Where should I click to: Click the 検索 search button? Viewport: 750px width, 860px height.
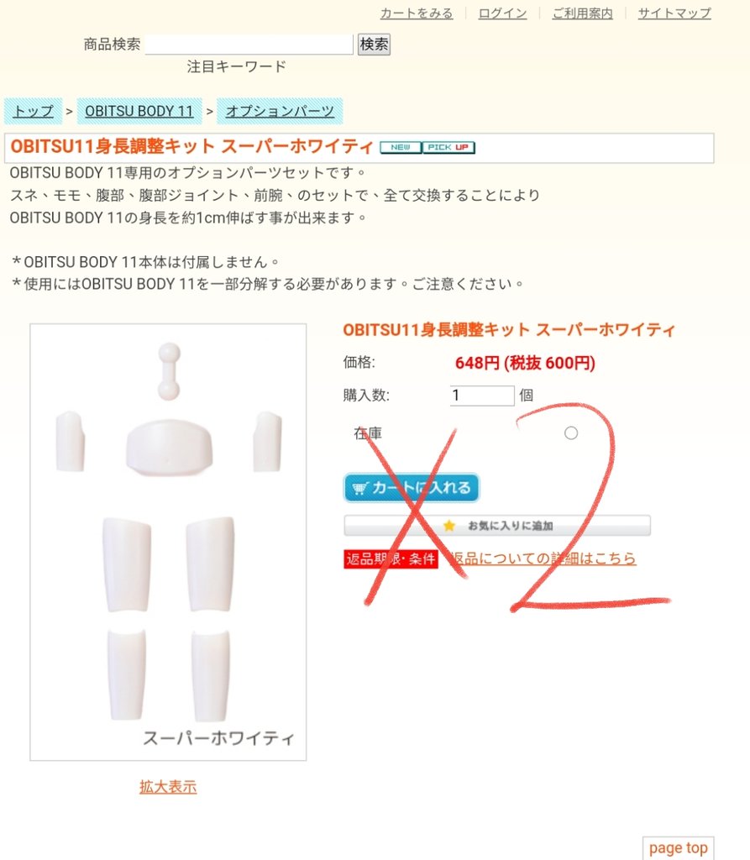pyautogui.click(x=375, y=45)
